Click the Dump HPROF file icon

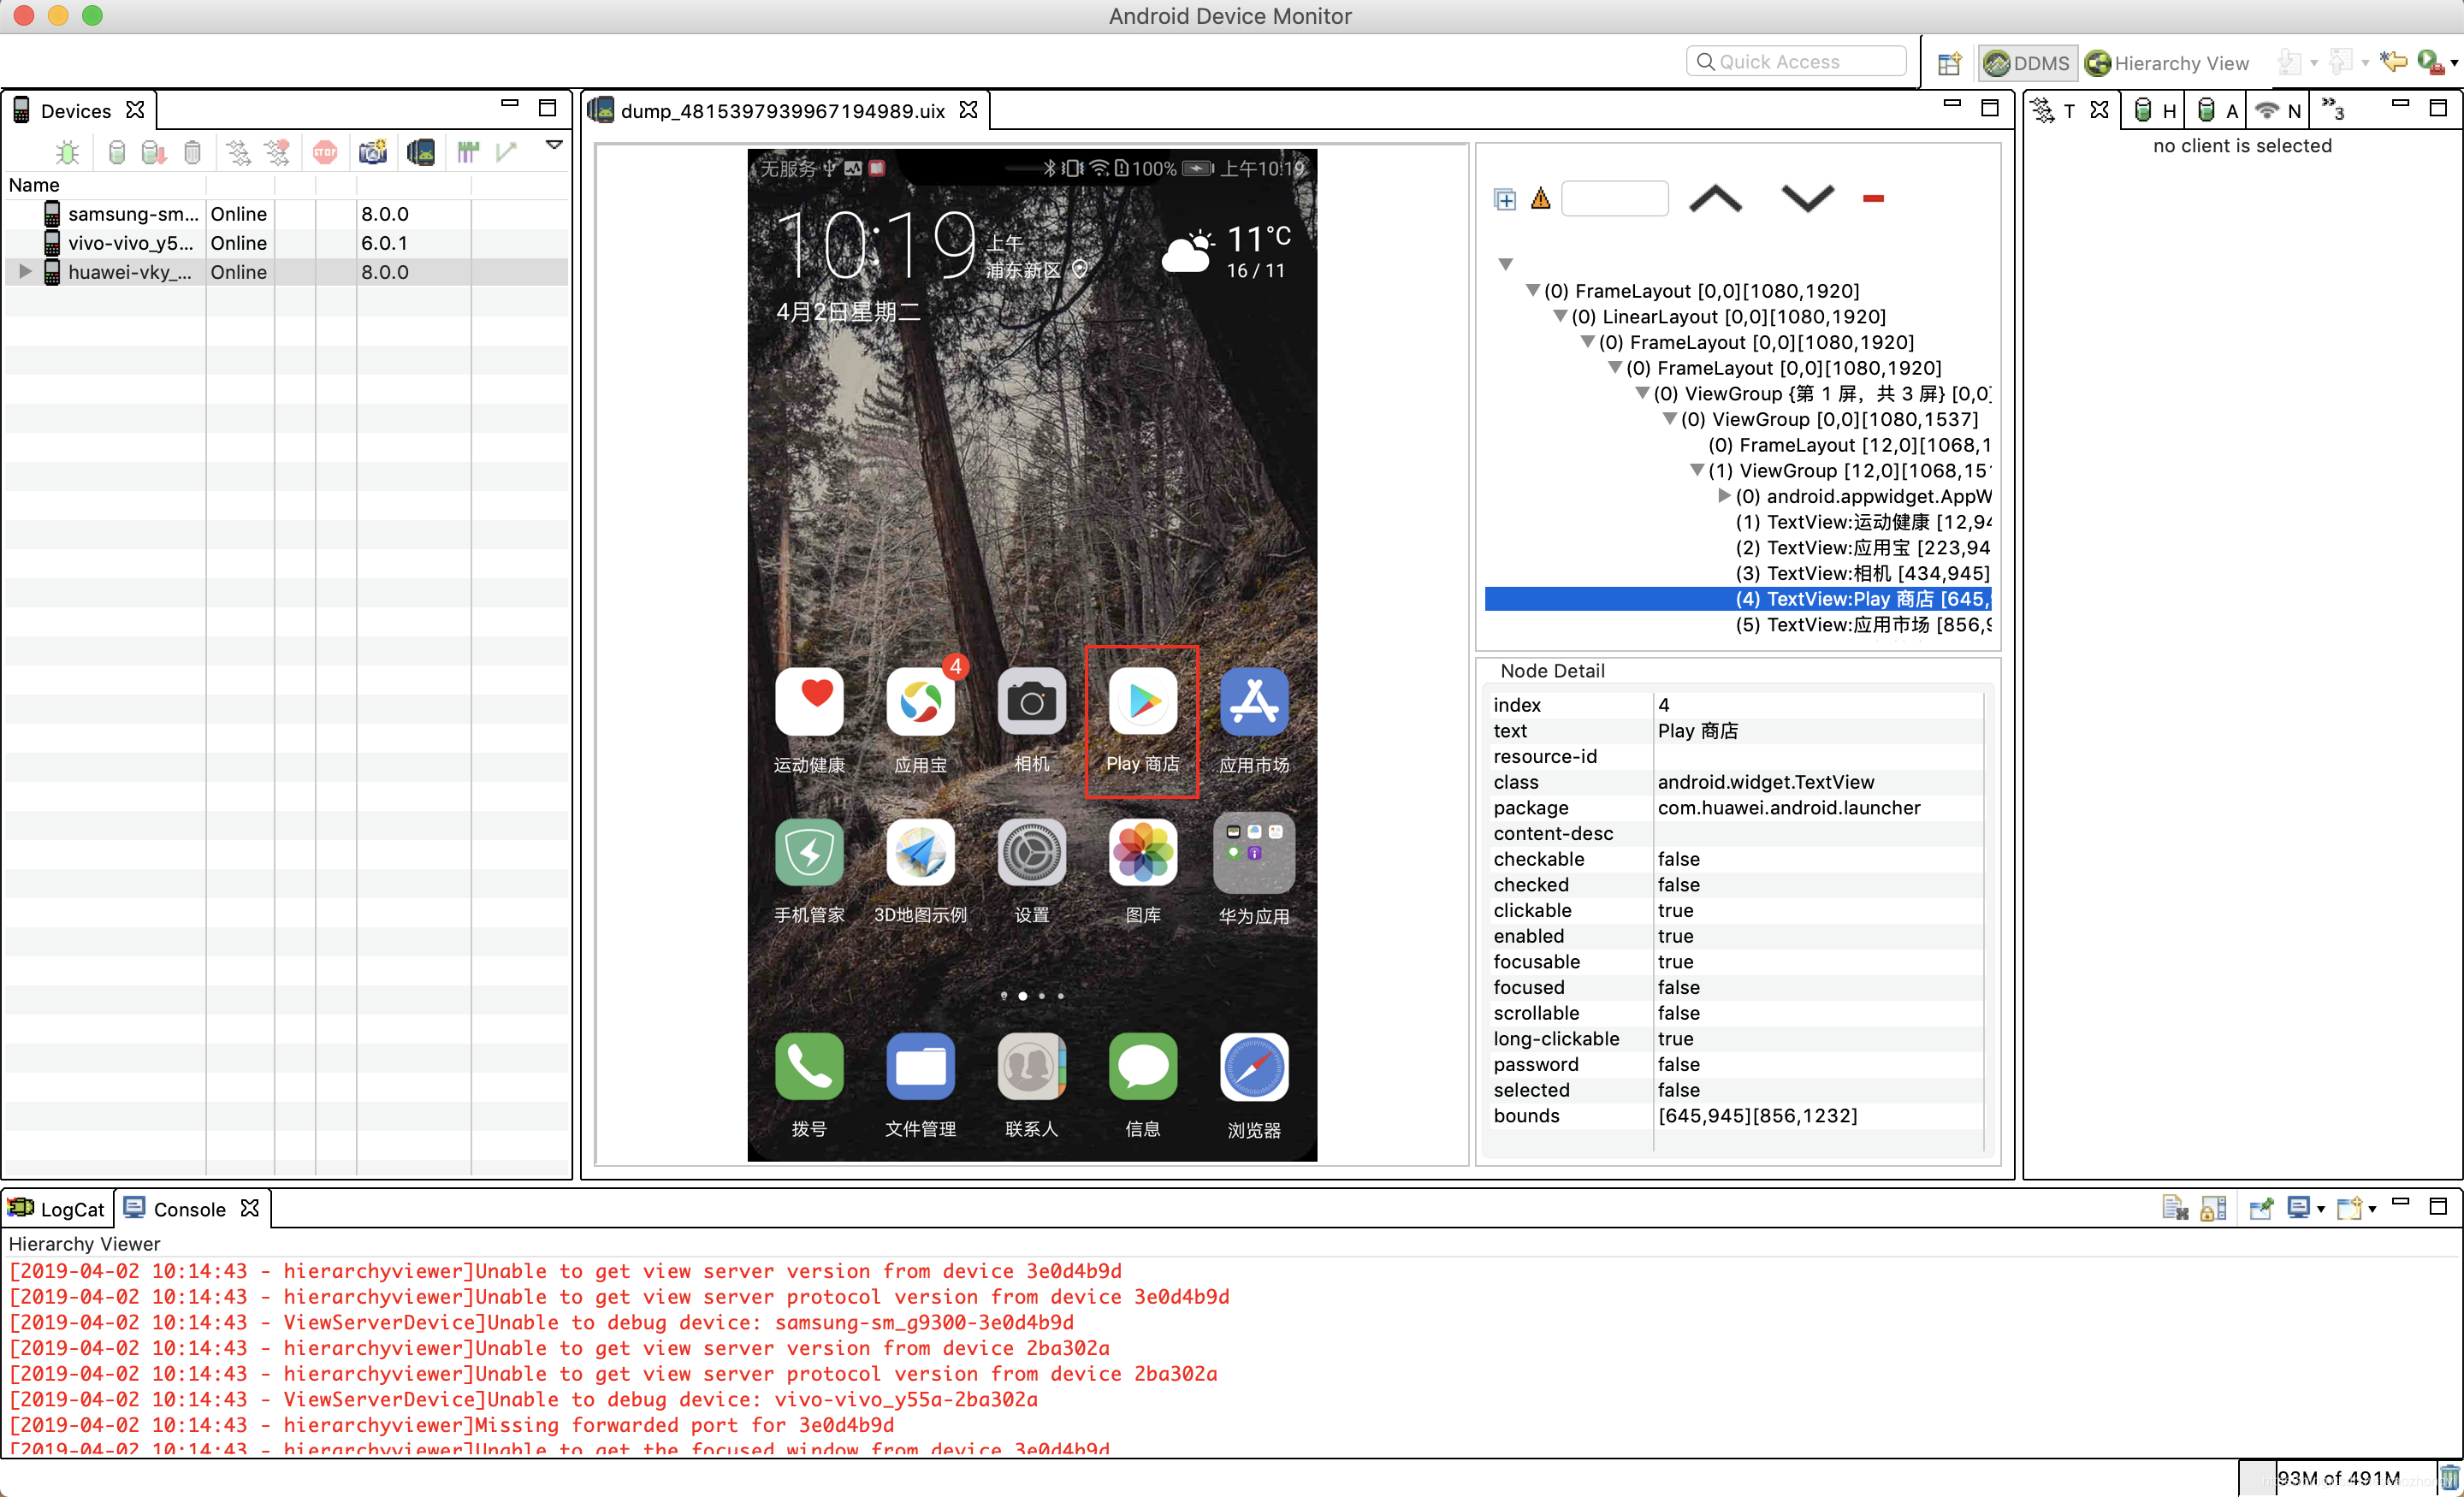(154, 152)
